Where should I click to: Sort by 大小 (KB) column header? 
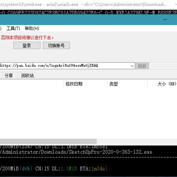click(x=162, y=84)
